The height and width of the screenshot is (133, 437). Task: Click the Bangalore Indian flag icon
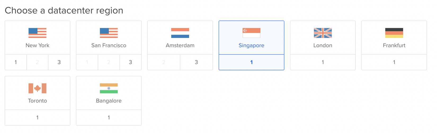click(x=109, y=88)
